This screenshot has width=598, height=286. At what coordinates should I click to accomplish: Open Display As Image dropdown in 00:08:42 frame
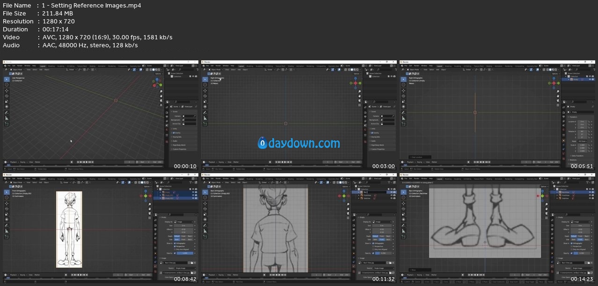[183, 222]
